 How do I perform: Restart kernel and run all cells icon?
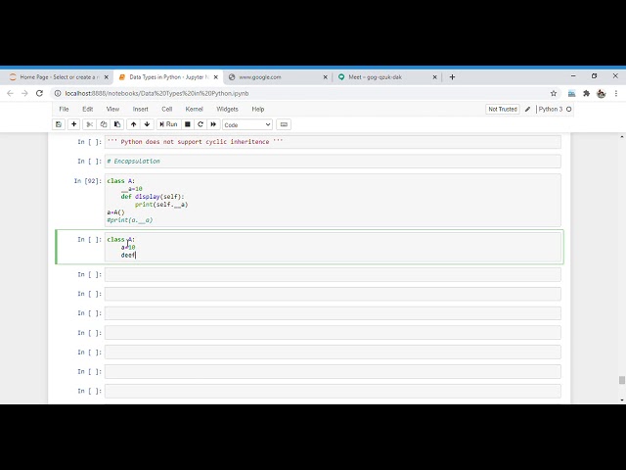[x=213, y=124]
